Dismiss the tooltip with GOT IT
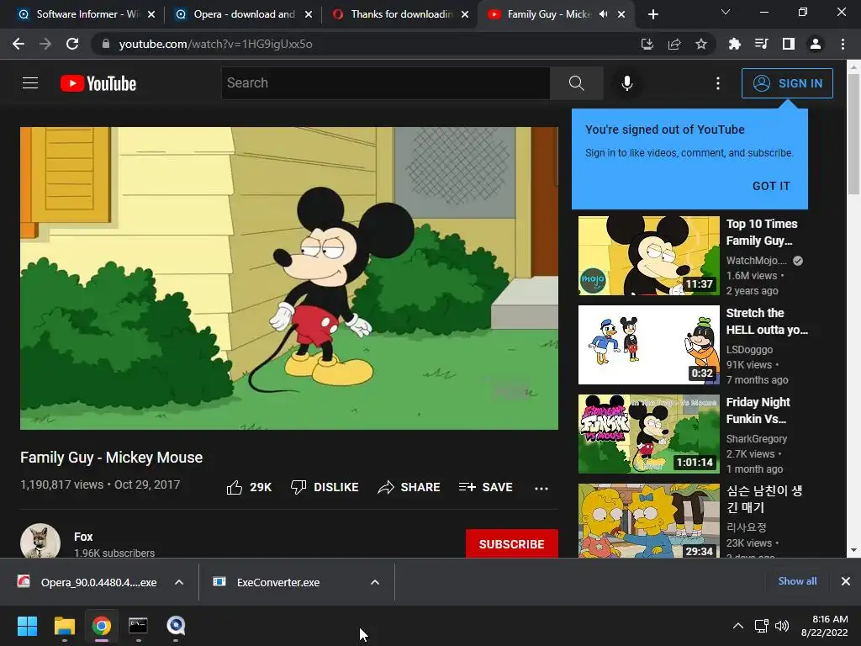Screen dimensions: 861x646 click(771, 186)
